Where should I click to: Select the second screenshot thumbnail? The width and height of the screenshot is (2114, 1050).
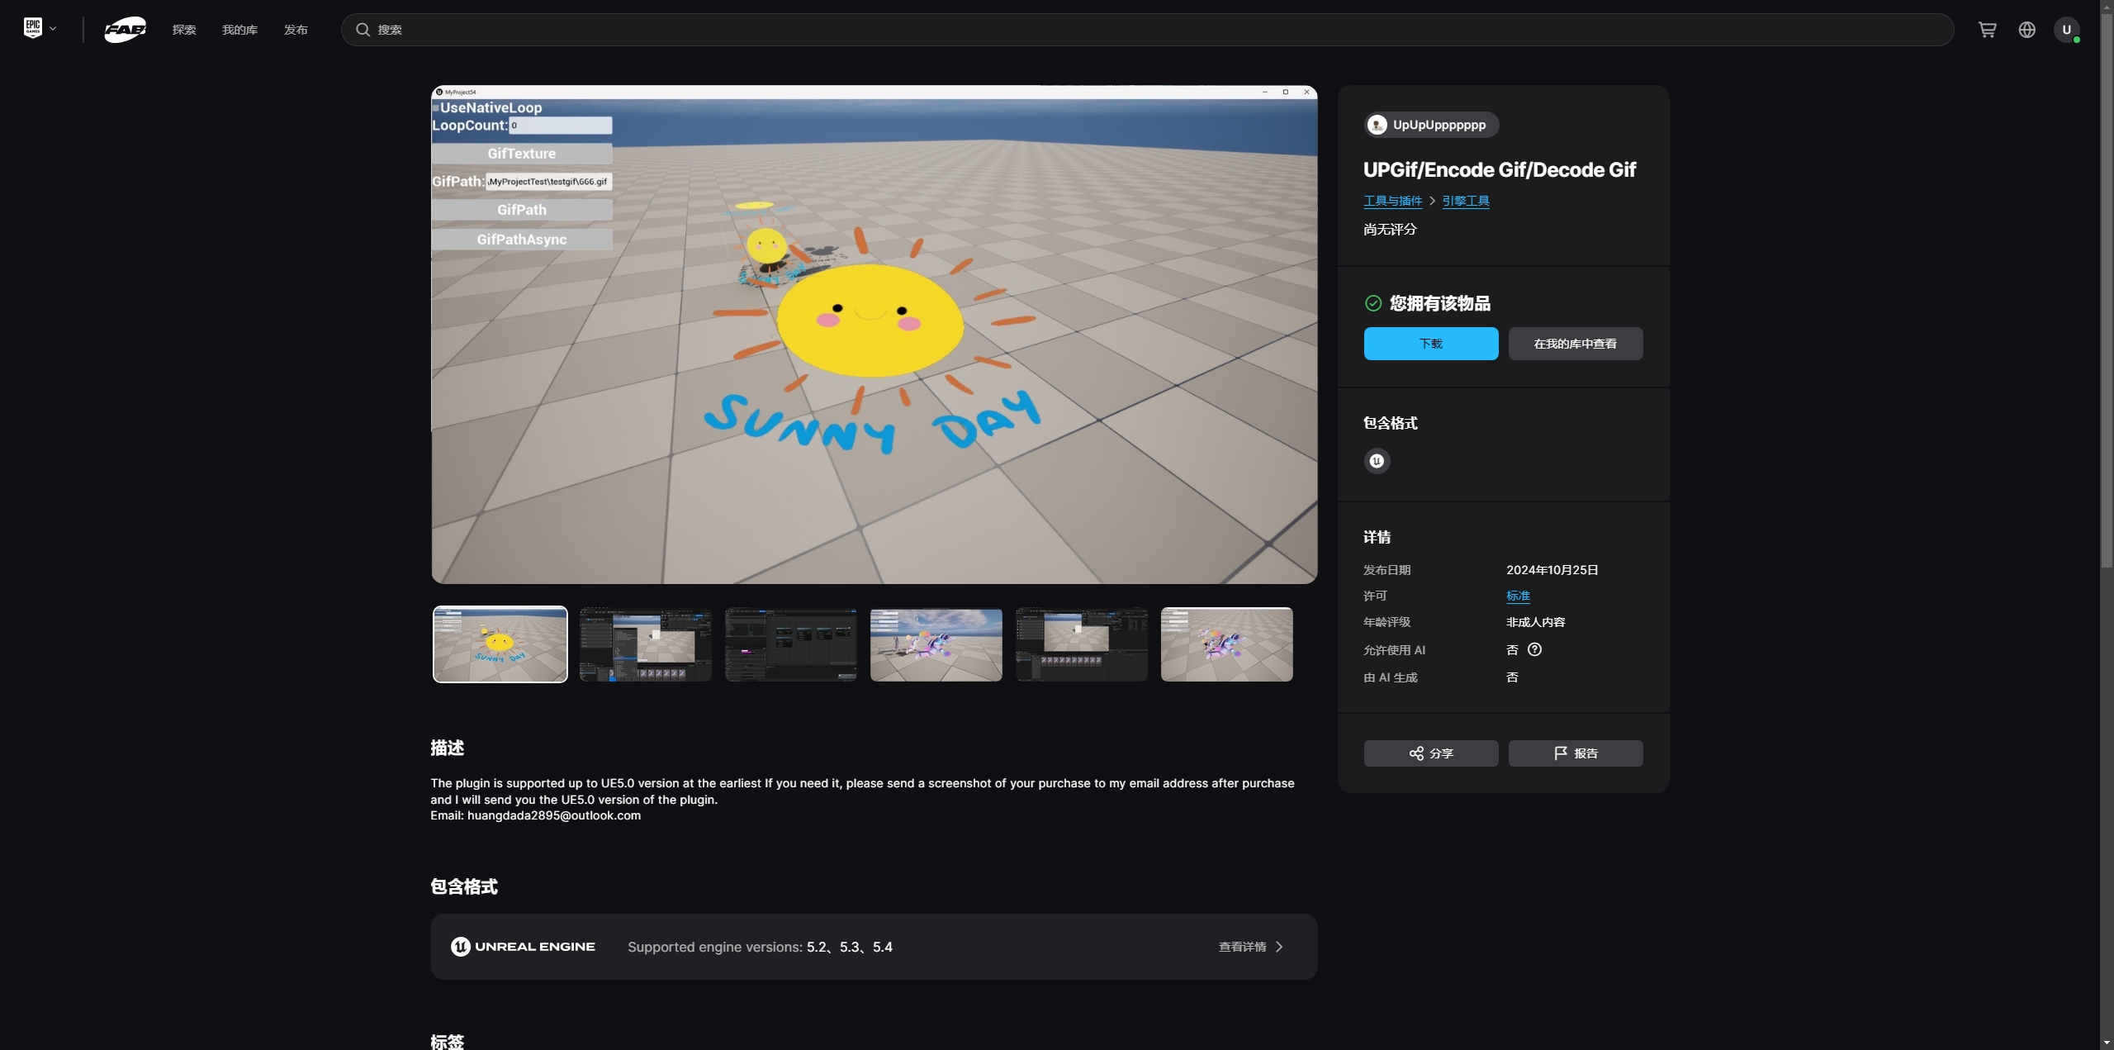click(x=645, y=644)
